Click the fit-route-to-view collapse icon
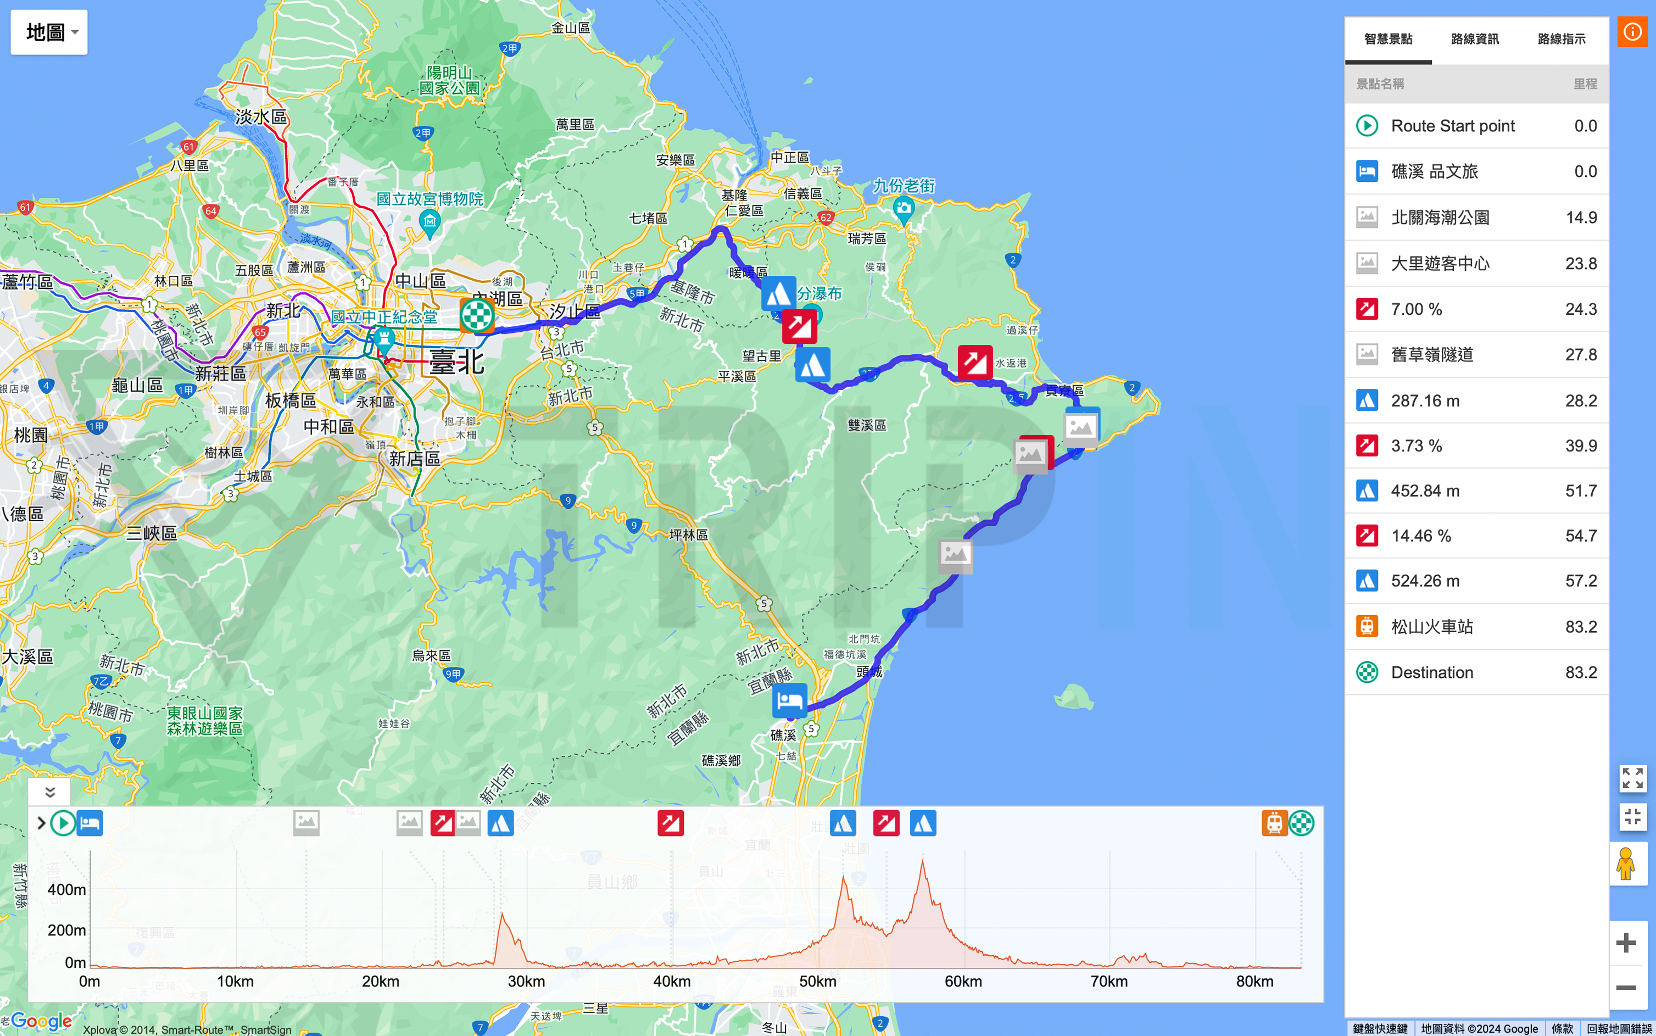Image resolution: width=1656 pixels, height=1036 pixels. [1633, 817]
